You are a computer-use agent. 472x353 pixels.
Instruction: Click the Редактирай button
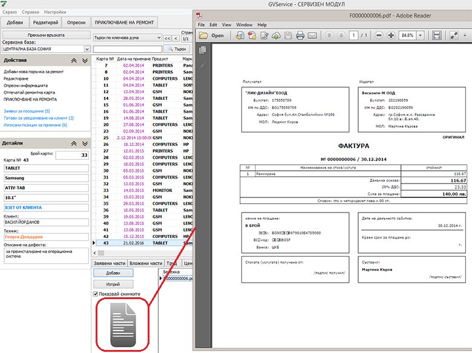45,22
